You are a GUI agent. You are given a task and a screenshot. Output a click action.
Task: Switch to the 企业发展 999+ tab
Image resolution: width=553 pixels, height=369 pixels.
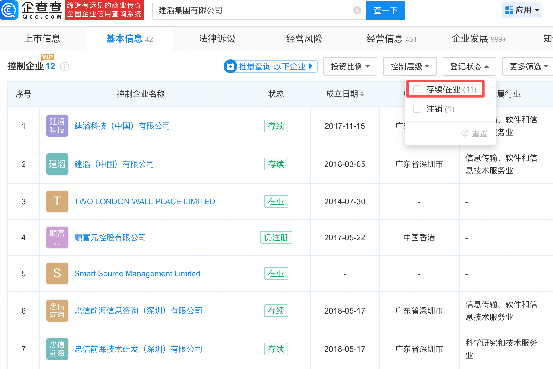click(479, 39)
